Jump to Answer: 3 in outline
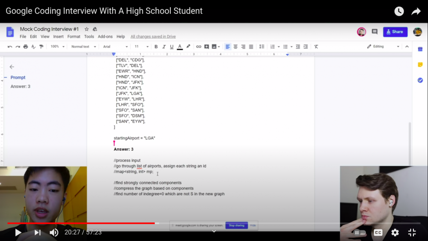 coord(21,86)
